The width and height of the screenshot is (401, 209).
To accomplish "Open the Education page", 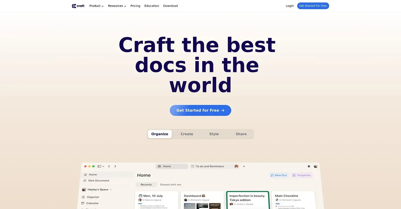I will coord(152,6).
